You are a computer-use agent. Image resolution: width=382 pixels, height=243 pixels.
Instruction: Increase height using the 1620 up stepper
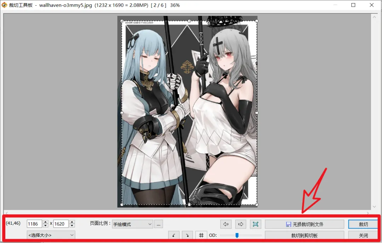point(72,221)
